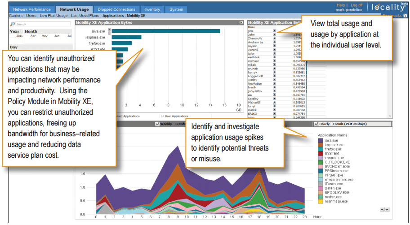Expand the Locality user row
The image size is (410, 225).
pyautogui.click(x=274, y=99)
